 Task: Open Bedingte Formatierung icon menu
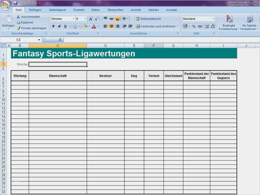point(229,19)
